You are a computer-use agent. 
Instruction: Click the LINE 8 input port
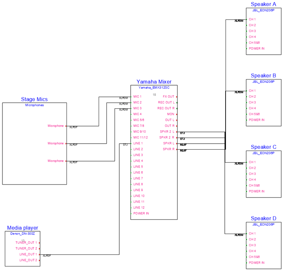138,184
